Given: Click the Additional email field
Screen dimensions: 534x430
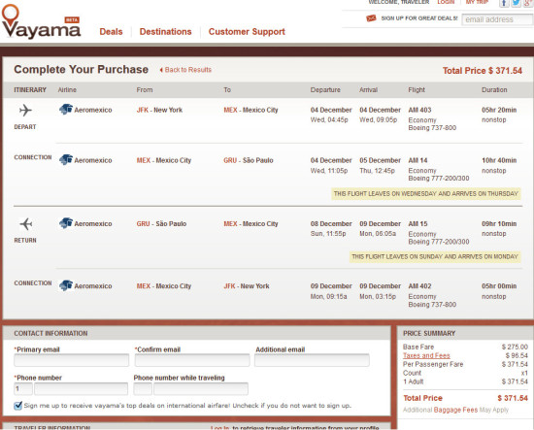Looking at the screenshot, I should [312, 360].
